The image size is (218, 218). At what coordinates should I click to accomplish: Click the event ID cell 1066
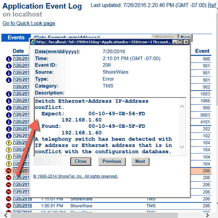(x=205, y=101)
